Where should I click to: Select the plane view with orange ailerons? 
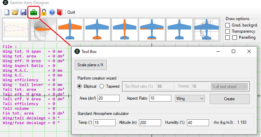click(152, 30)
